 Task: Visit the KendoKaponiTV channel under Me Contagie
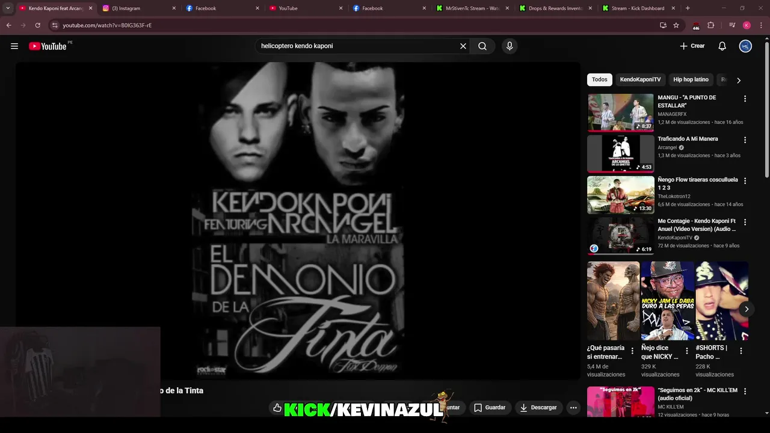click(675, 238)
